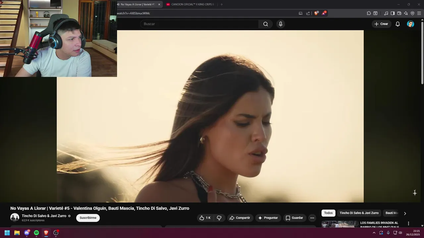424x238 pixels.
Task: Open File Explorer from taskbar
Action: pyautogui.click(x=17, y=233)
